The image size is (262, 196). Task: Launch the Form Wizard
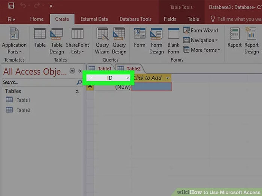click(200, 31)
